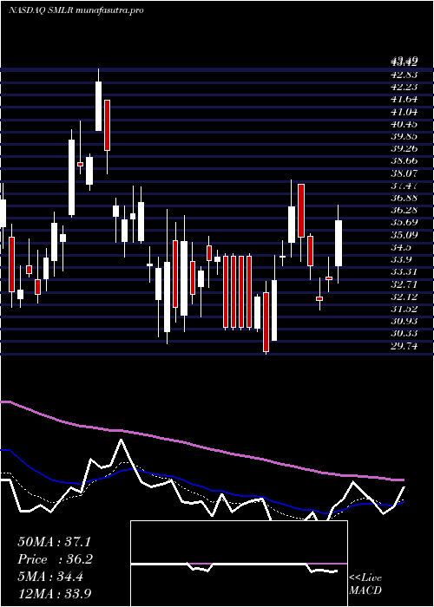Click the <<Live MACD label
The image size is (434, 607).
[365, 584]
